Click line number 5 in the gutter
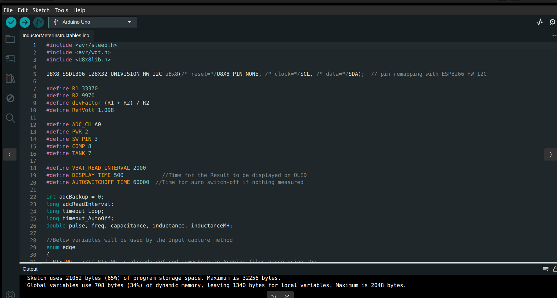Image resolution: width=557 pixels, height=298 pixels. coord(34,74)
